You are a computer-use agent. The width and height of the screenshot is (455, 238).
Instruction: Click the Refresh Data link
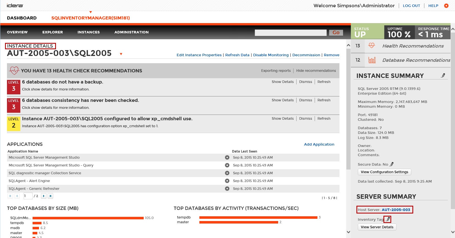(237, 55)
